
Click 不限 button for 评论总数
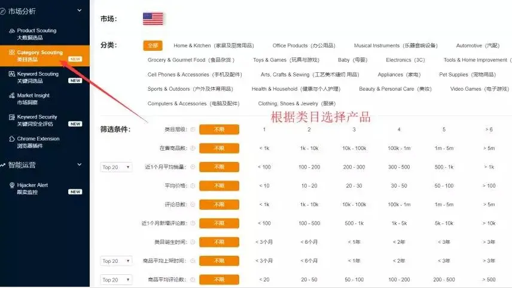[219, 204]
